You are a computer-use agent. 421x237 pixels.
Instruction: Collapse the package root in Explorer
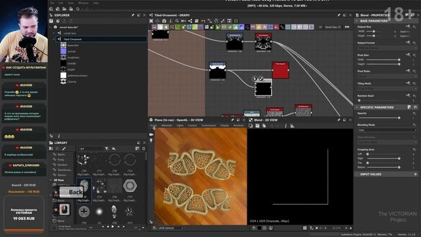50,27
